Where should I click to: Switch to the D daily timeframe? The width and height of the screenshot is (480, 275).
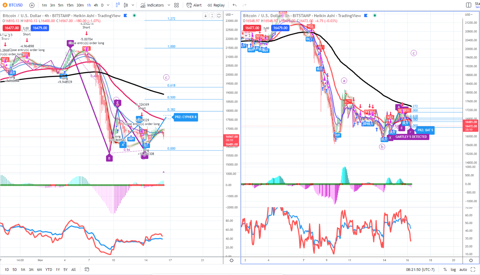click(102, 5)
